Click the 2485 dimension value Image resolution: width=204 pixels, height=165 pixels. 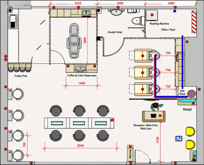pyautogui.click(x=120, y=3)
